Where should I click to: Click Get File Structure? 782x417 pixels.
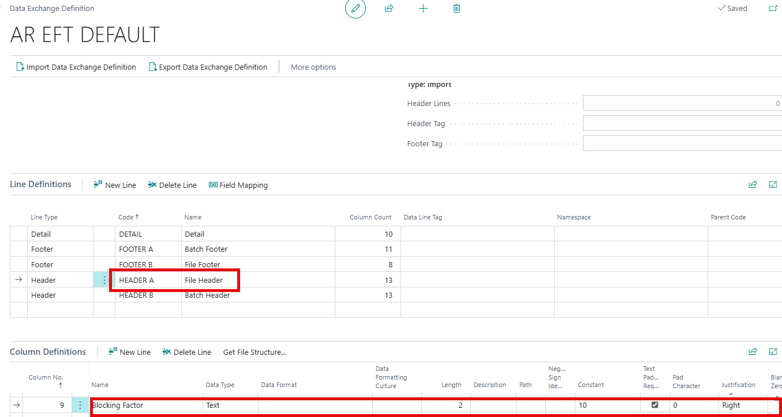point(255,352)
